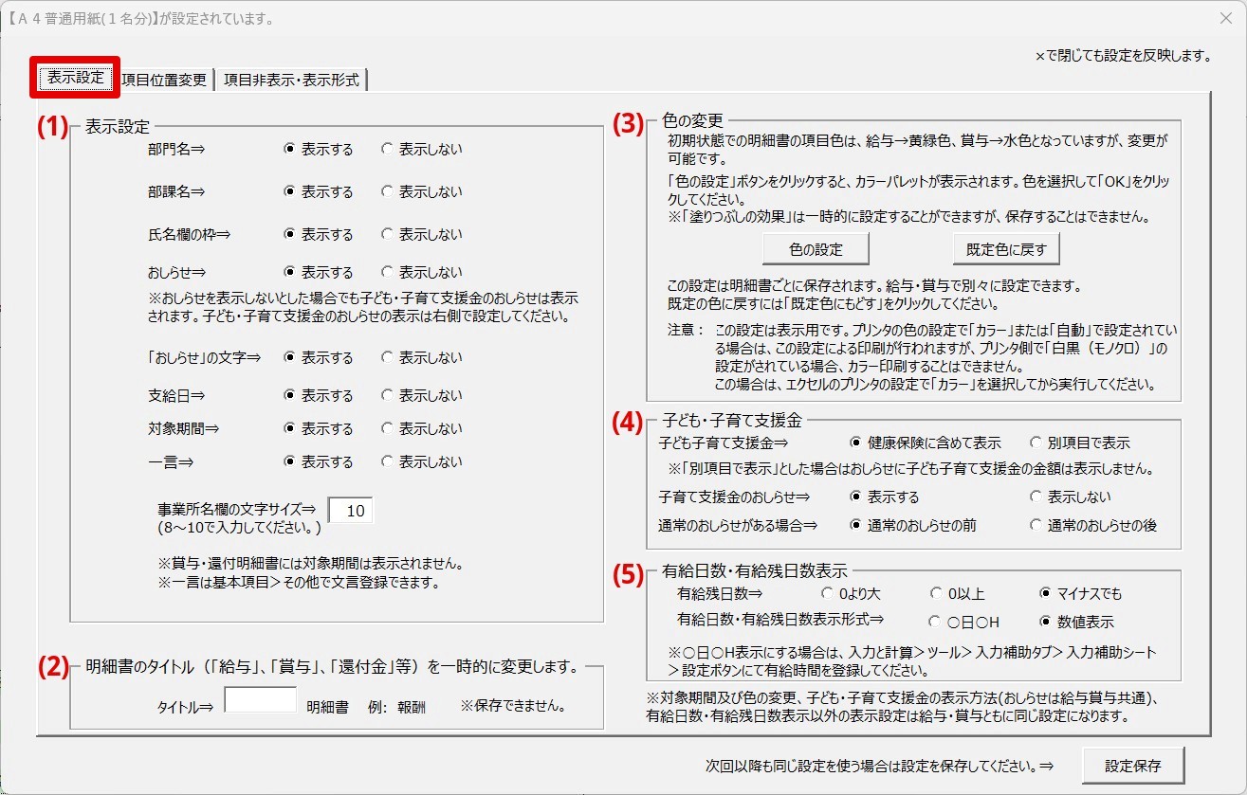Select マイナスでも for 有給残日数

coord(1081,594)
